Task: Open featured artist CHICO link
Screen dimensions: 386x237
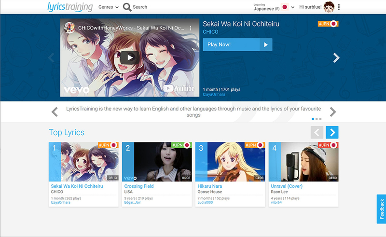Action: pyautogui.click(x=210, y=32)
